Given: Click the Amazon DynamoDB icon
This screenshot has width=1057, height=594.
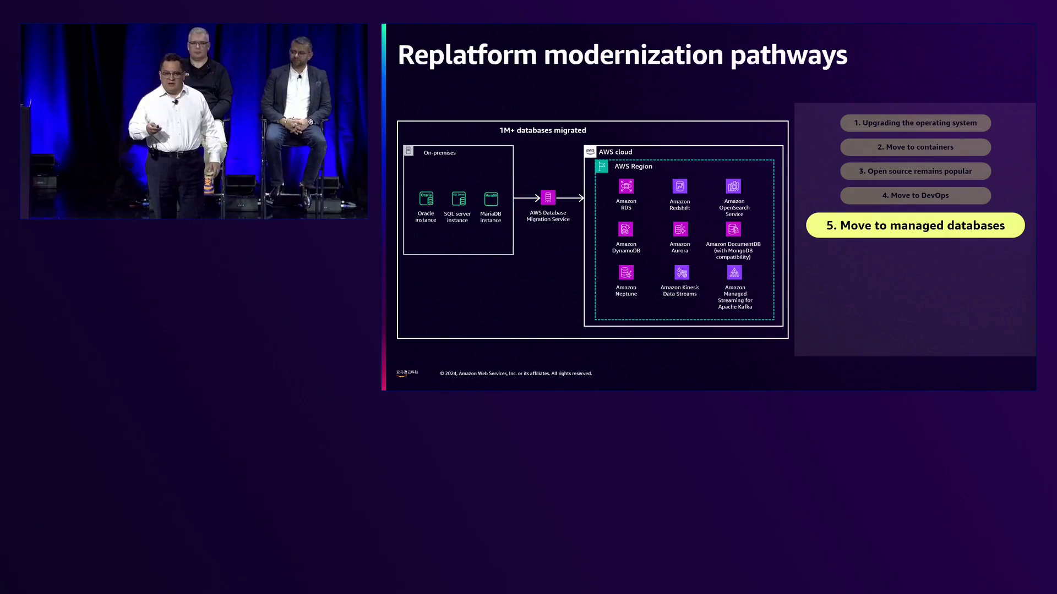Looking at the screenshot, I should [626, 229].
